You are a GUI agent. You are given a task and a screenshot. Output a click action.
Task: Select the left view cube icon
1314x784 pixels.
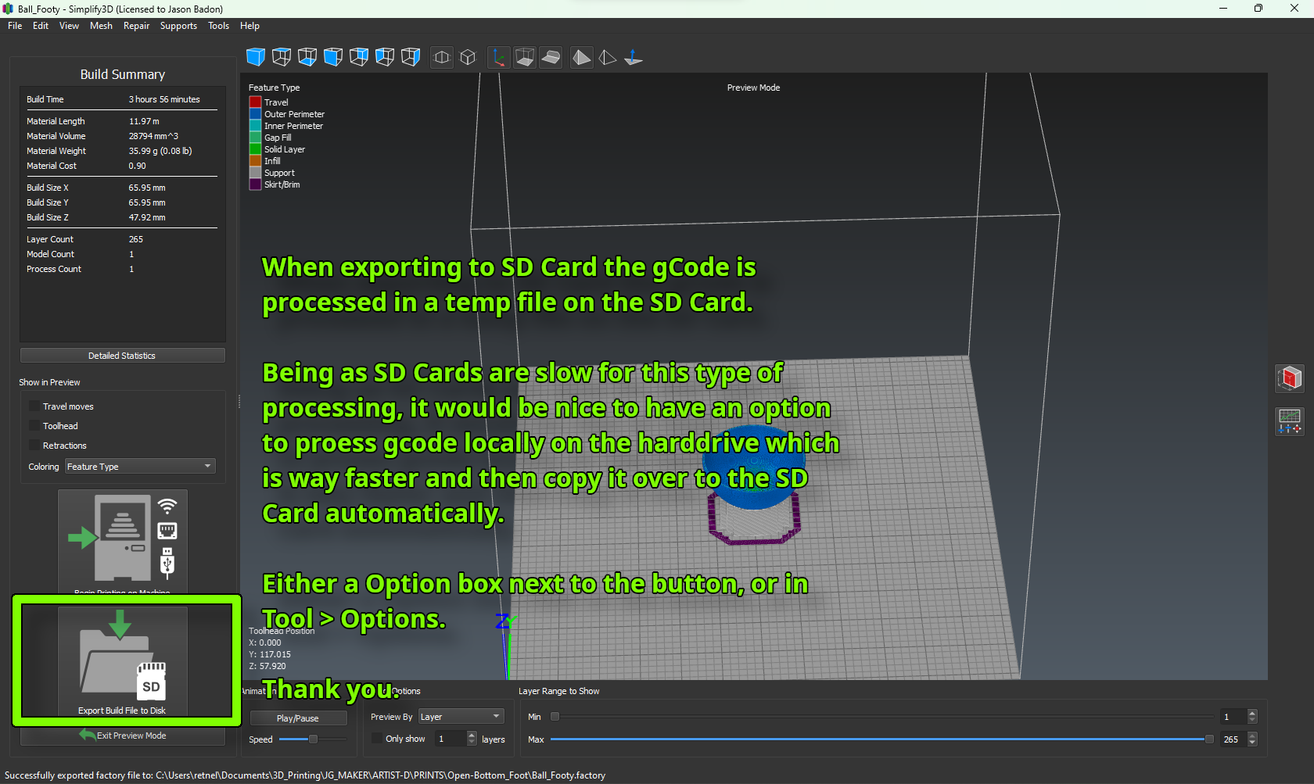click(x=385, y=57)
